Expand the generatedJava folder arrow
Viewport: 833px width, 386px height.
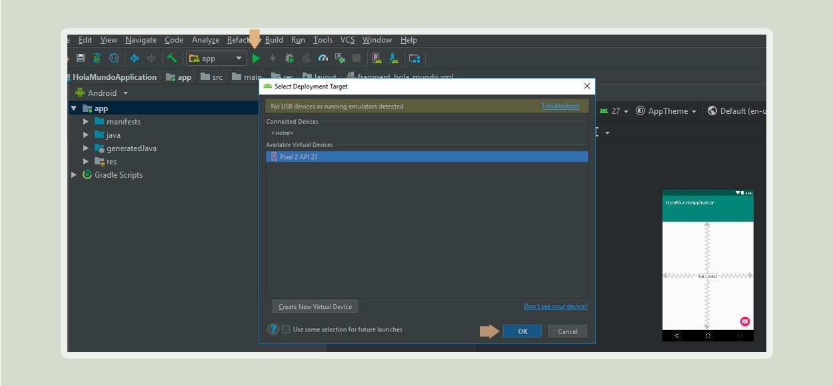point(85,148)
